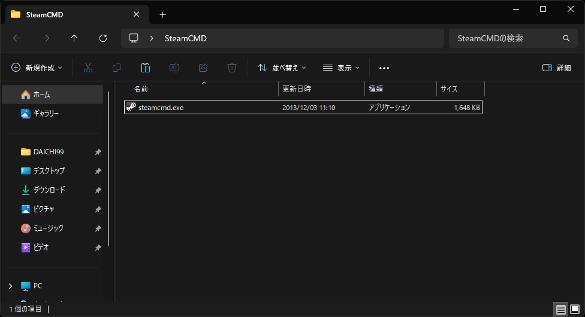Open new tab with plus button
Viewport: 585px width, 317px height.
(x=162, y=14)
